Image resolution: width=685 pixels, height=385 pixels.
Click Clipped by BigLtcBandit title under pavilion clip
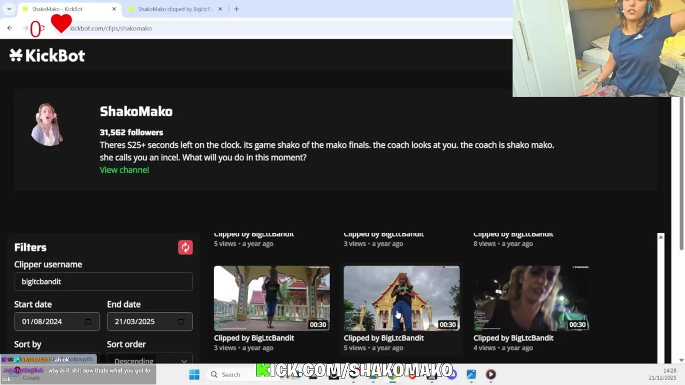pos(254,338)
